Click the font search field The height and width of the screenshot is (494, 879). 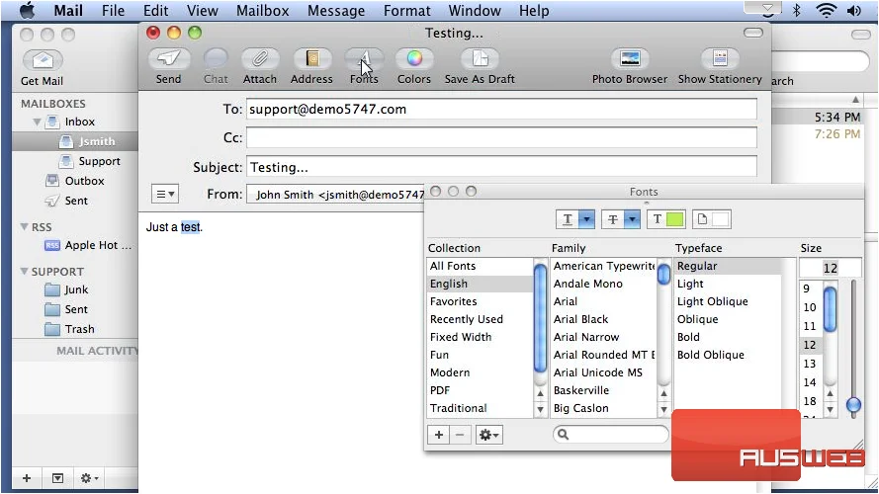click(611, 434)
